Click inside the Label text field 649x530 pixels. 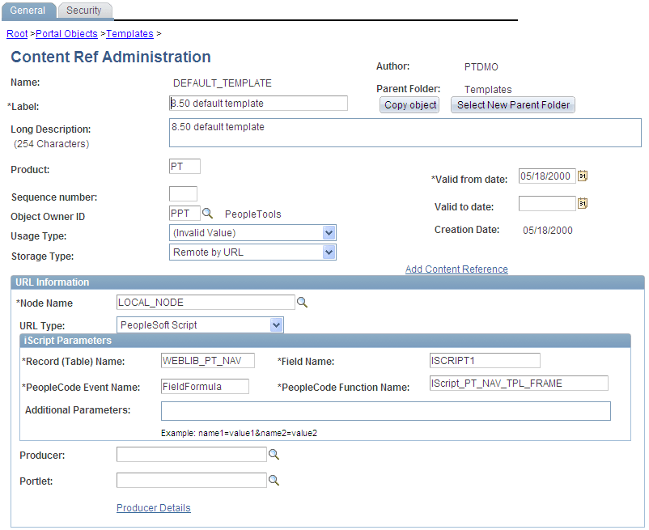tap(257, 103)
